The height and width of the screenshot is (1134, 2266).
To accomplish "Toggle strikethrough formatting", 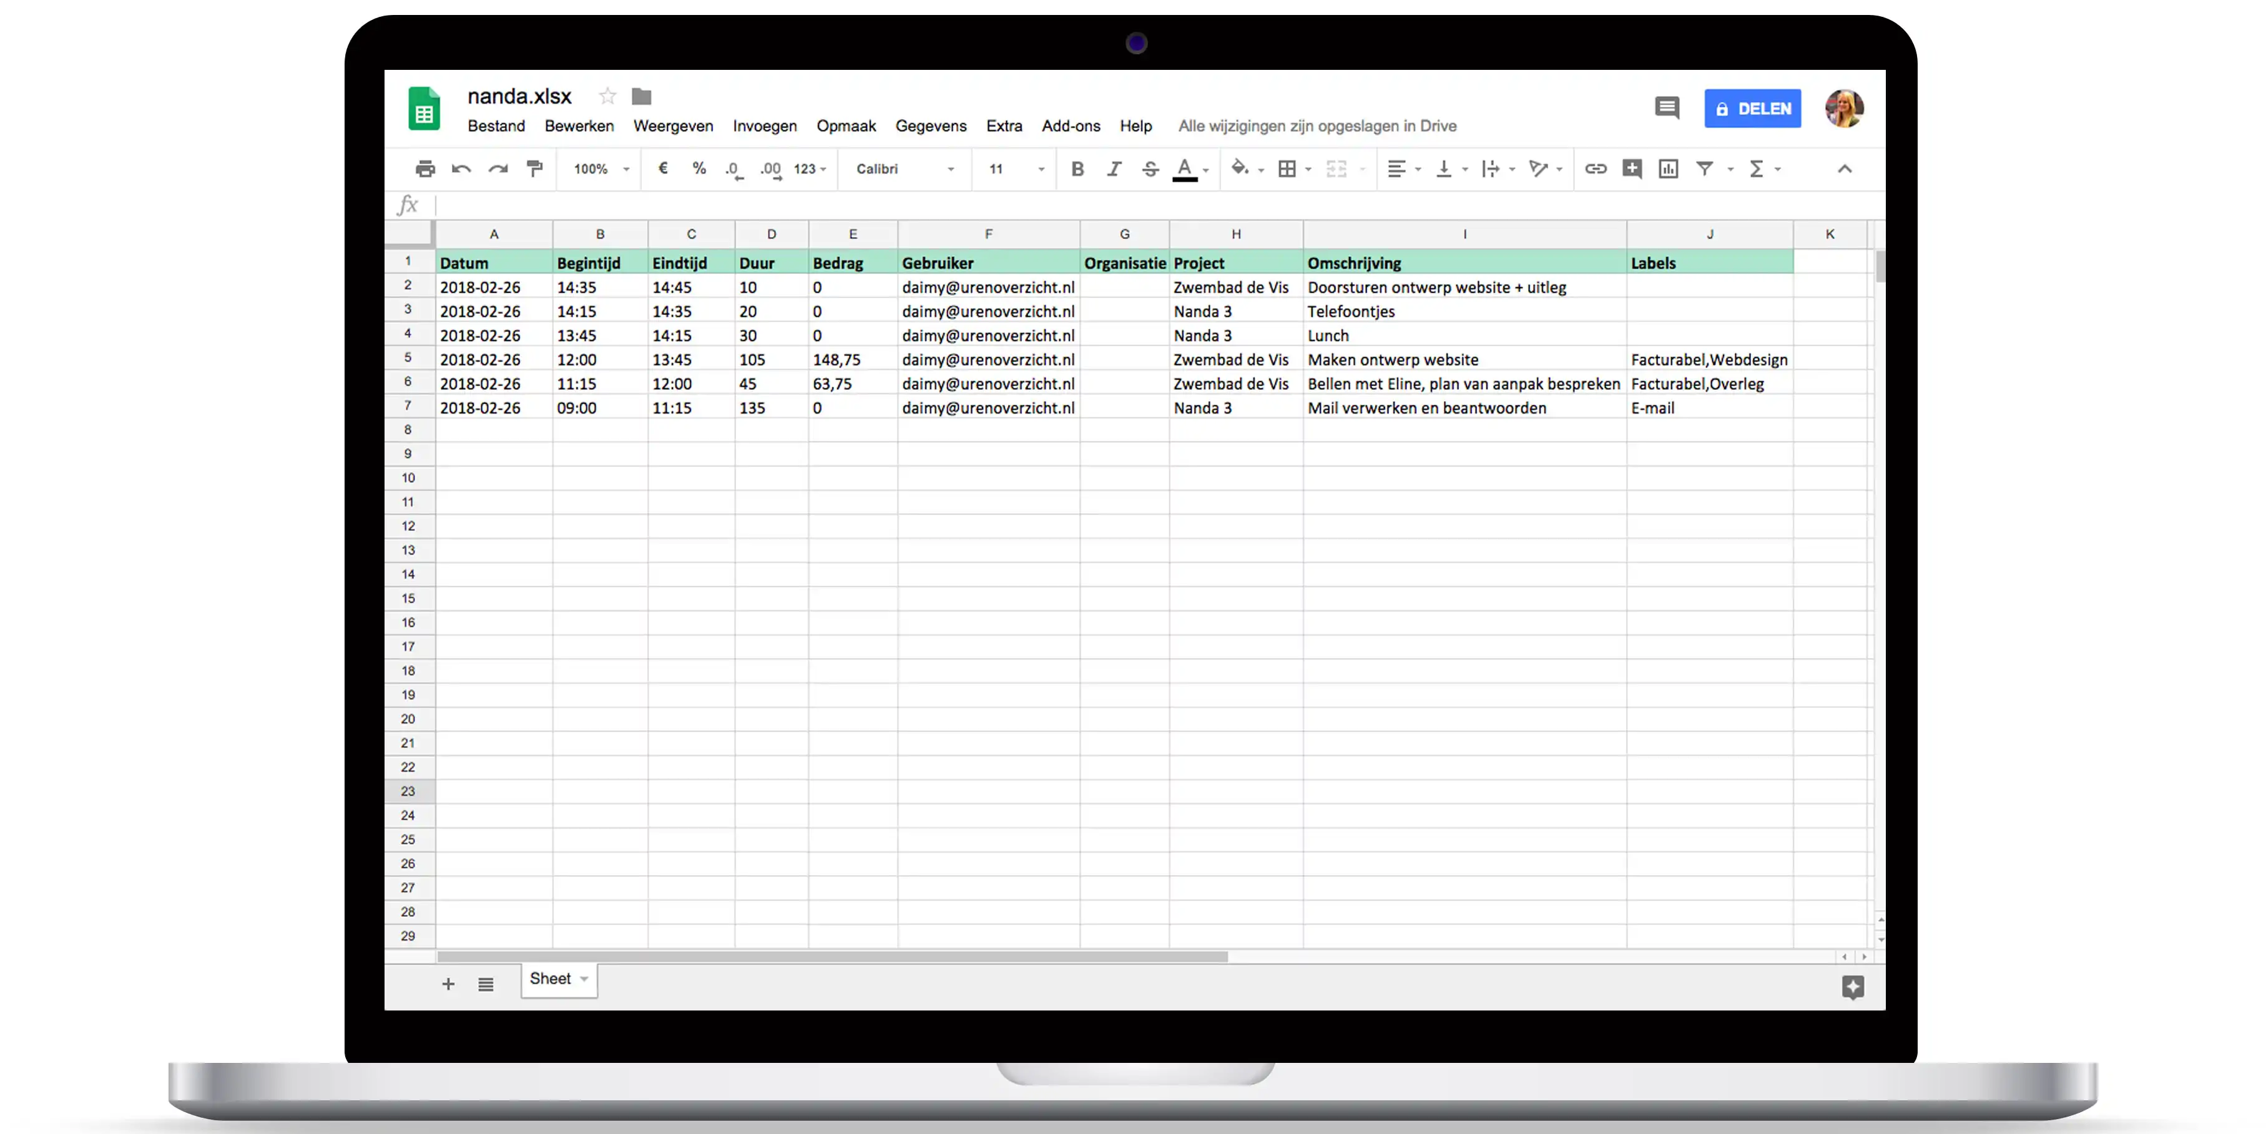I will tap(1150, 169).
